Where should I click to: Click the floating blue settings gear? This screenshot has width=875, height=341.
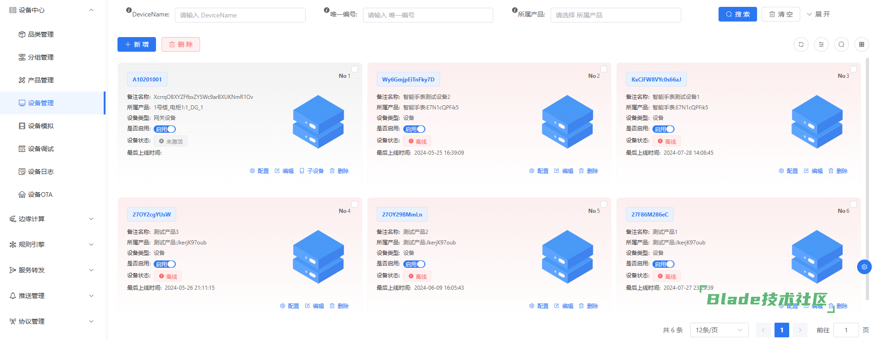(864, 267)
